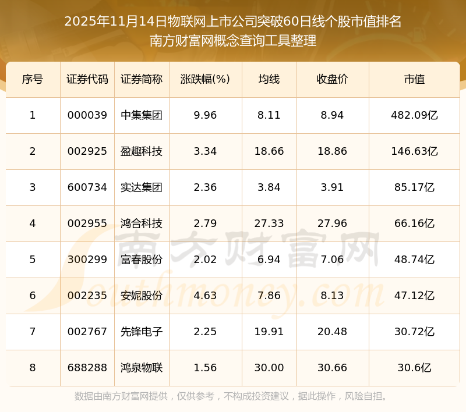The height and width of the screenshot is (412, 466).
Task: Click the disclaimer text at the bottom
Action: (x=230, y=396)
